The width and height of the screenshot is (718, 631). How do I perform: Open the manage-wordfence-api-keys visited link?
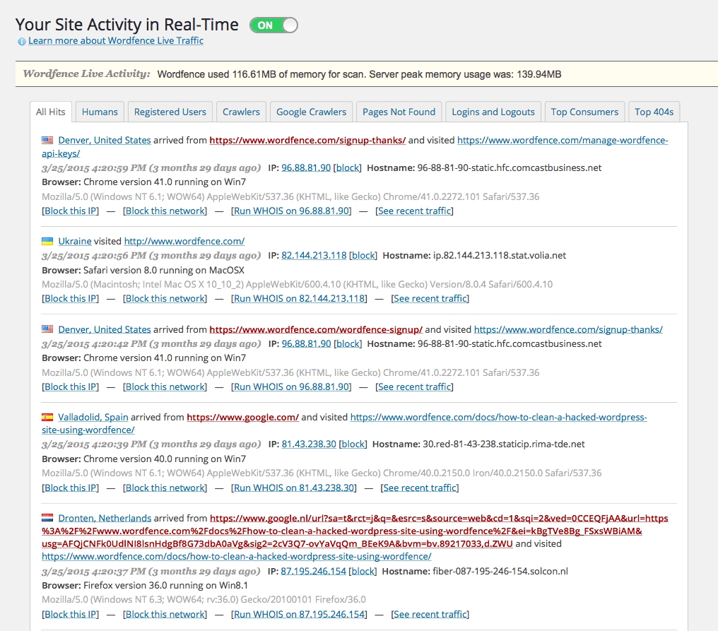point(563,140)
